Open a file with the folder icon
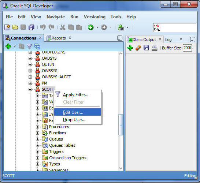This screenshot has width=200, height=183. tap(15, 27)
